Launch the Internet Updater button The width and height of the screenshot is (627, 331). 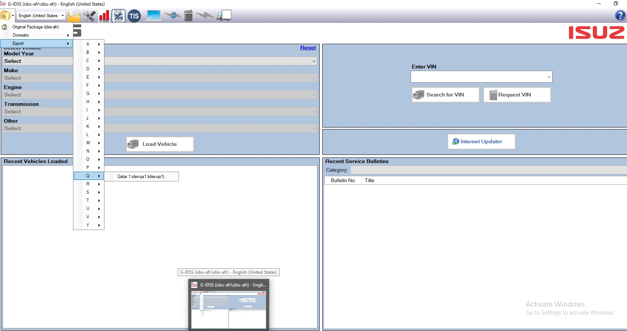(481, 141)
